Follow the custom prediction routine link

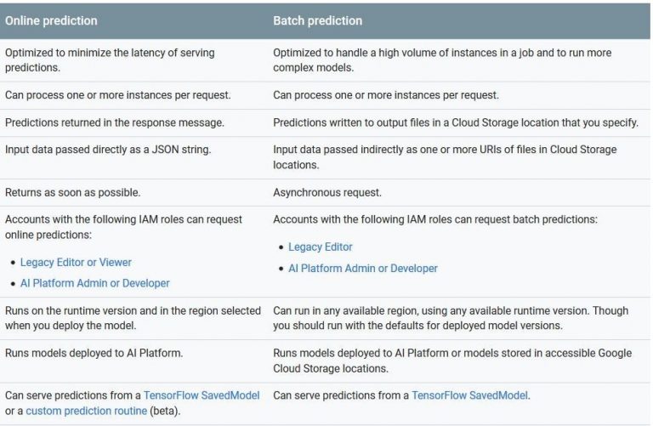pos(81,411)
